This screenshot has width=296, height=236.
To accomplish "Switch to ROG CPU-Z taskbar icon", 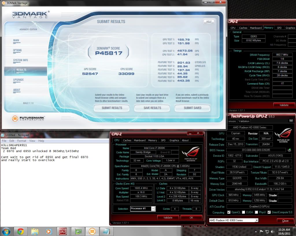I will pos(63,231).
